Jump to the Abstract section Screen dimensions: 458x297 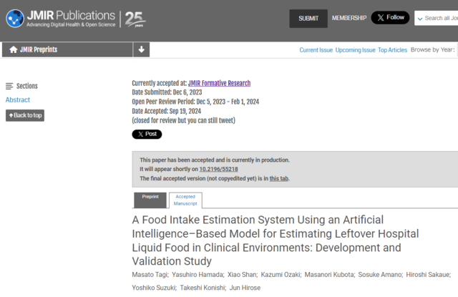pos(18,100)
